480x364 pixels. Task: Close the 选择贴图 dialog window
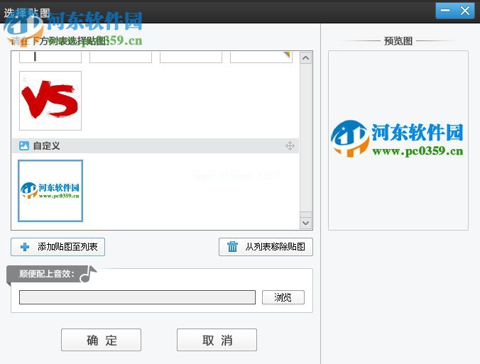coord(465,11)
